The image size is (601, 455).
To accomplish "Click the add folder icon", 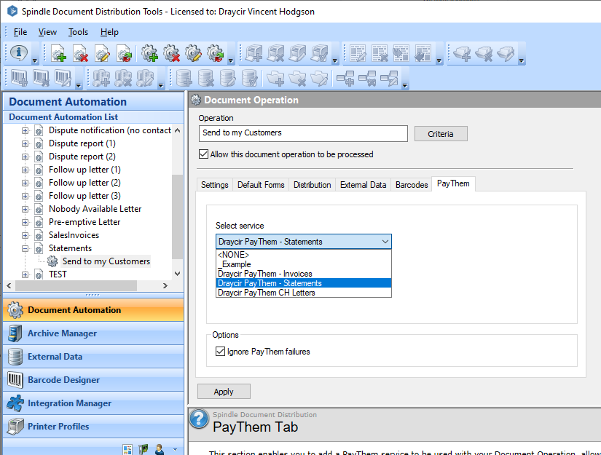I will 275,78.
